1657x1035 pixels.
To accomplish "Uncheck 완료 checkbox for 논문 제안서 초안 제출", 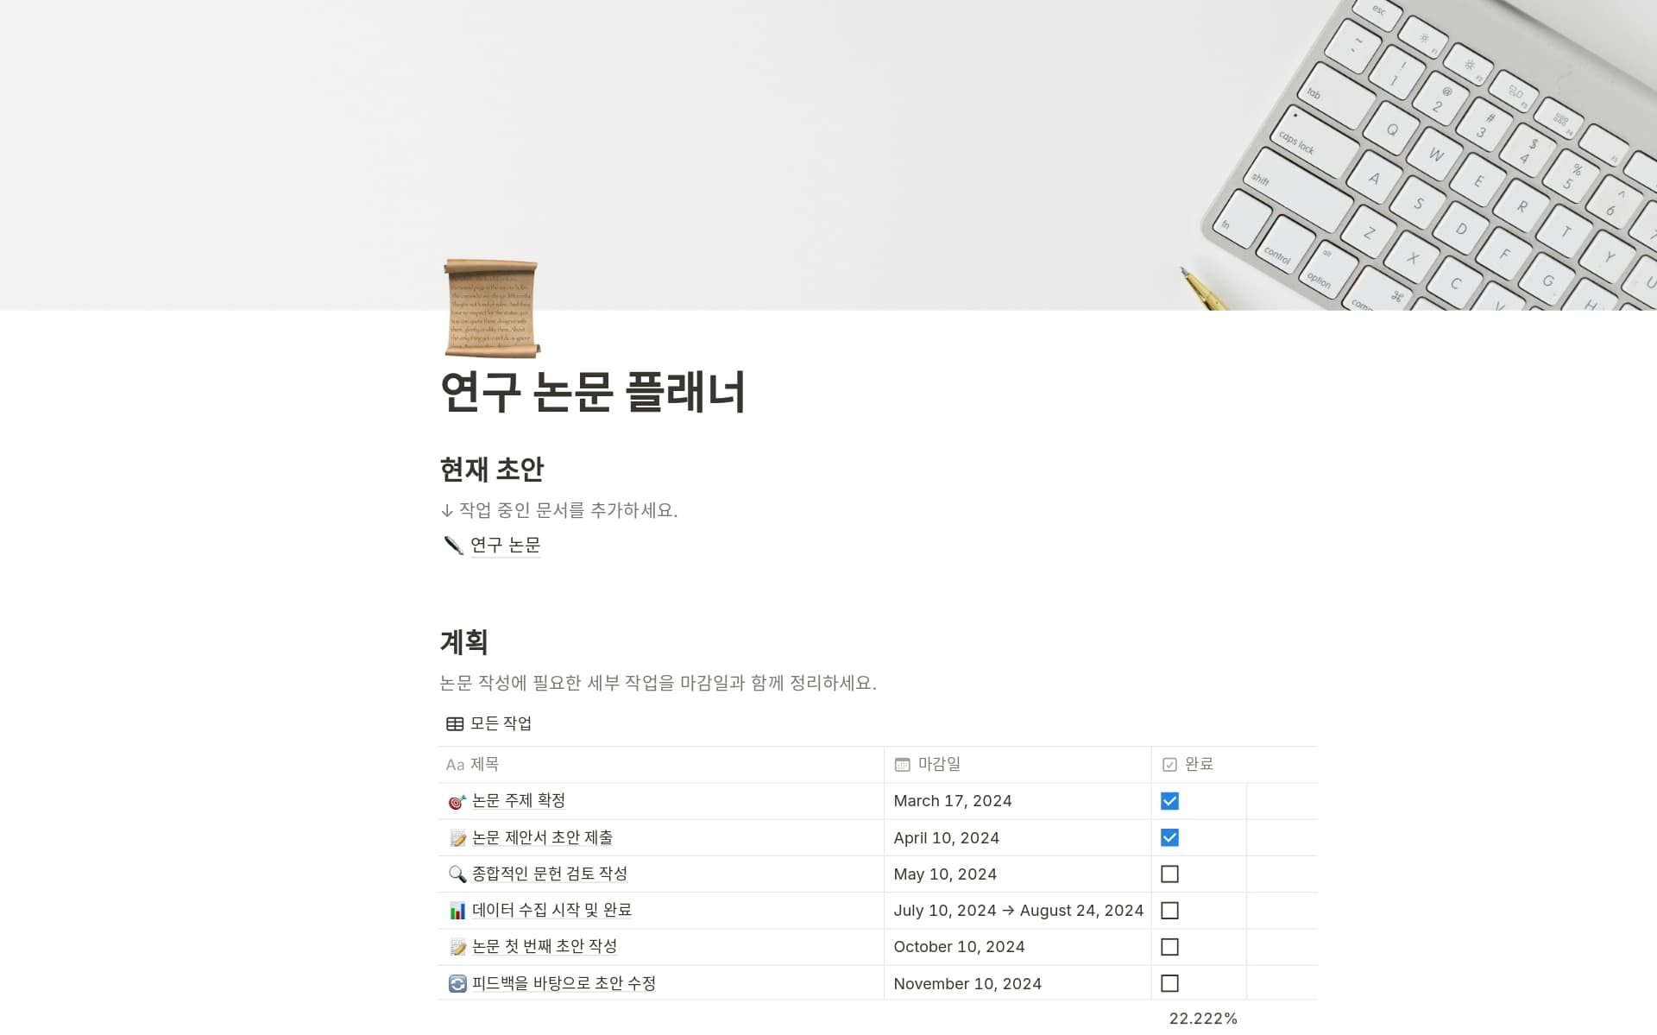I will click(x=1169, y=837).
